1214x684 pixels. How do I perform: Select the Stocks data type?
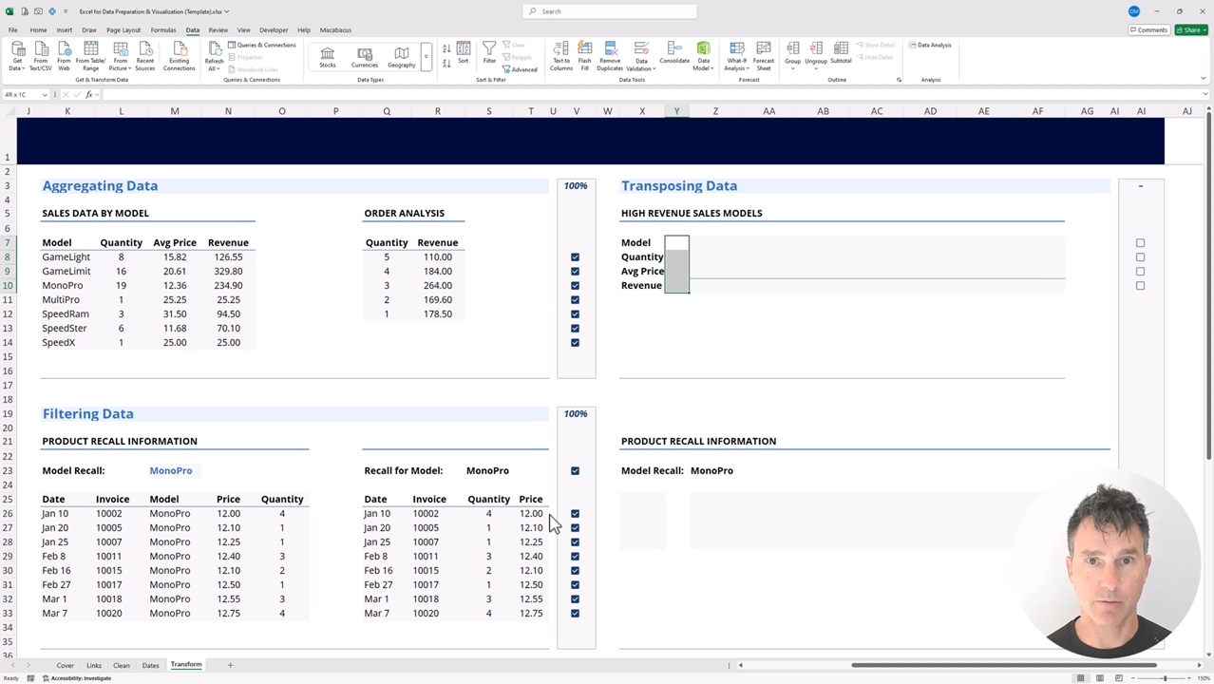328,56
